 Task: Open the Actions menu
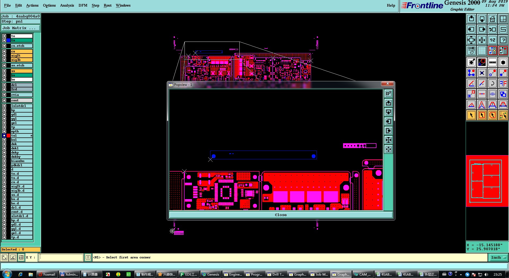coord(32,5)
